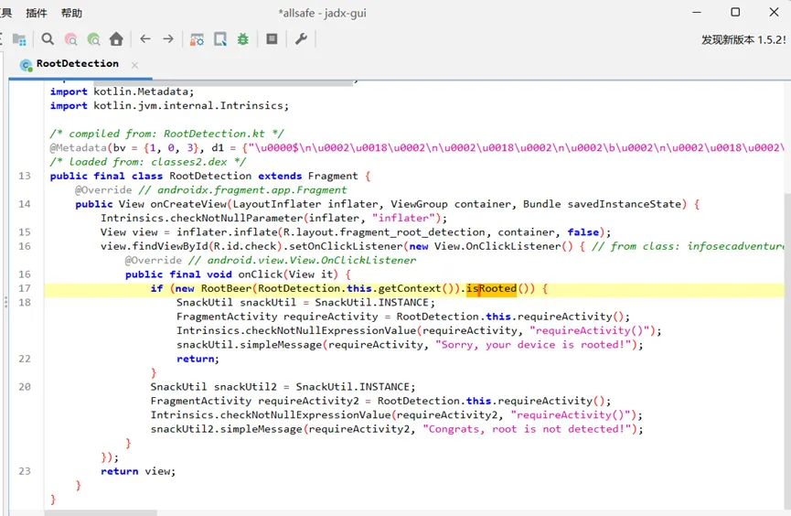Click "loaded from: classes2.dex" comment

[148, 162]
